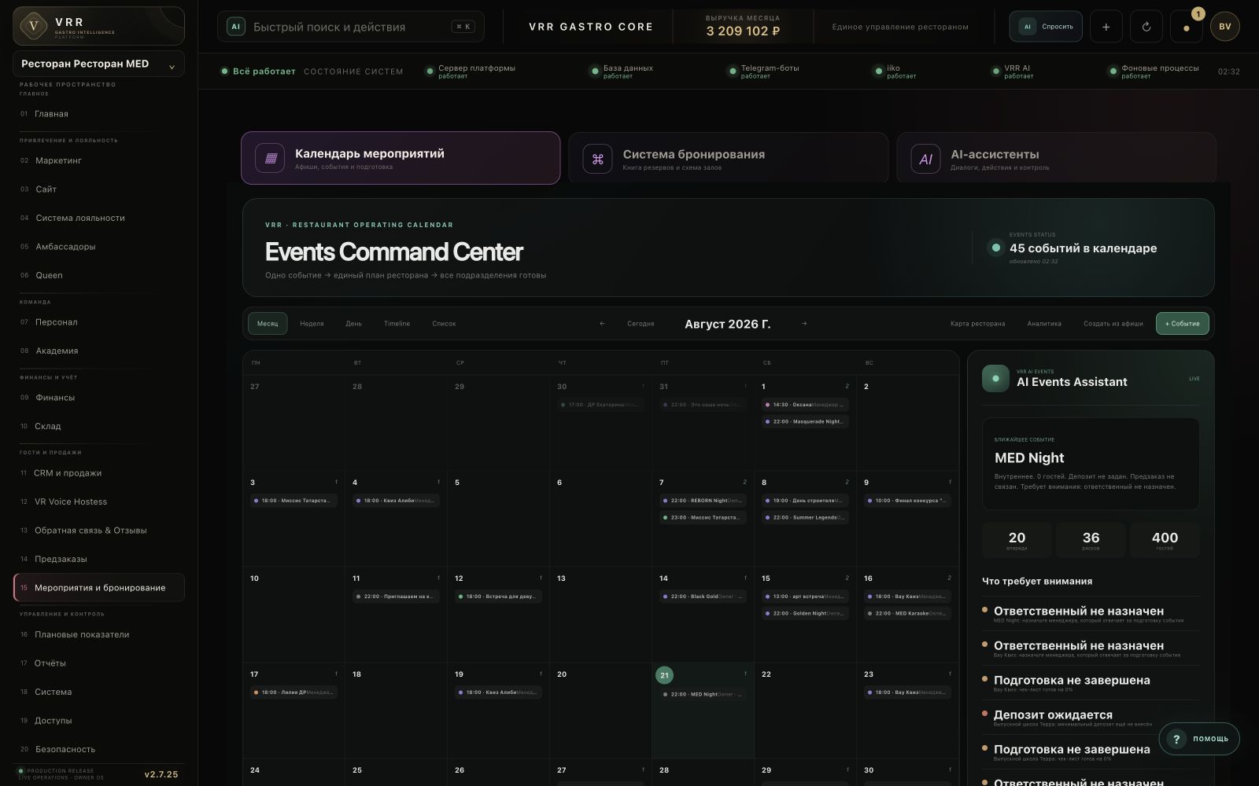Switch to Timeline view
The width and height of the screenshot is (1259, 786).
click(397, 324)
